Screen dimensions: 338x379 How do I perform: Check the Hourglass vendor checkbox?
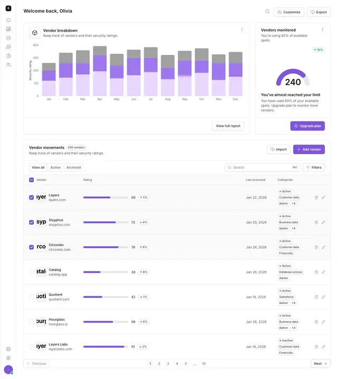point(32,321)
